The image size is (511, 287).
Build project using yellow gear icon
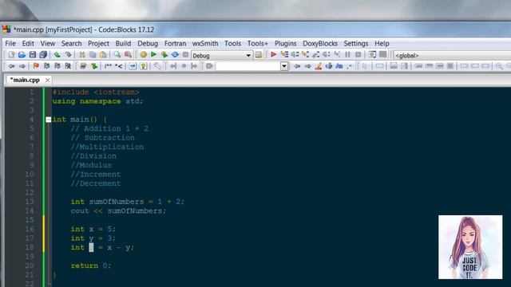143,55
